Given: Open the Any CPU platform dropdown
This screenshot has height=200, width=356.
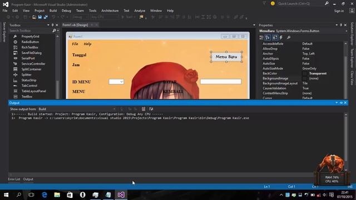Looking at the screenshot, I should tap(105, 17).
